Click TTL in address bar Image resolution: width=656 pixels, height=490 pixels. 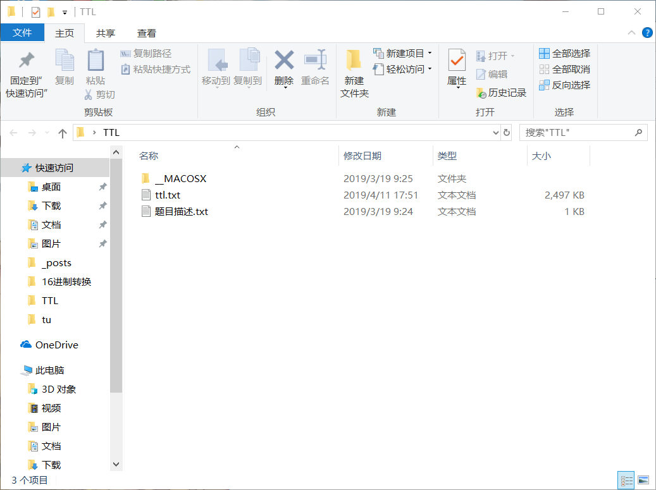pos(111,133)
